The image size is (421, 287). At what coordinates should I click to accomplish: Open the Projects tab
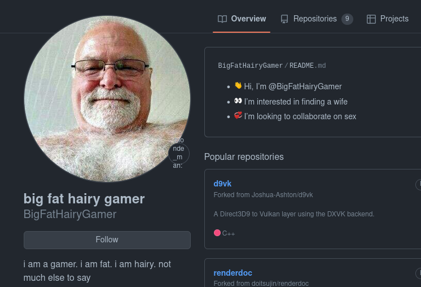388,19
